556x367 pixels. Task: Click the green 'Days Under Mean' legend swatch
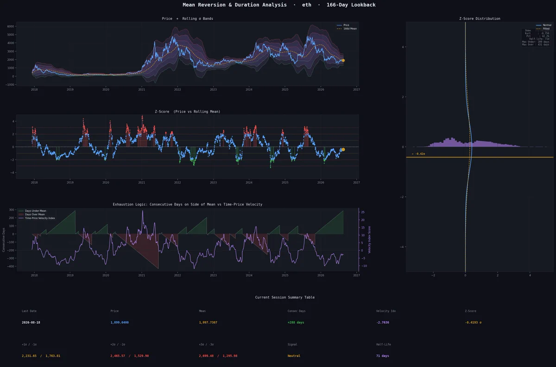[x=21, y=211]
